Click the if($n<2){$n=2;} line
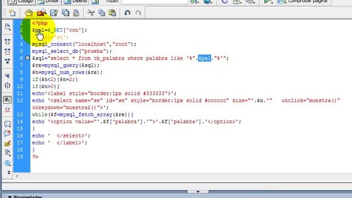The height and width of the screenshot is (198, 352). point(55,79)
